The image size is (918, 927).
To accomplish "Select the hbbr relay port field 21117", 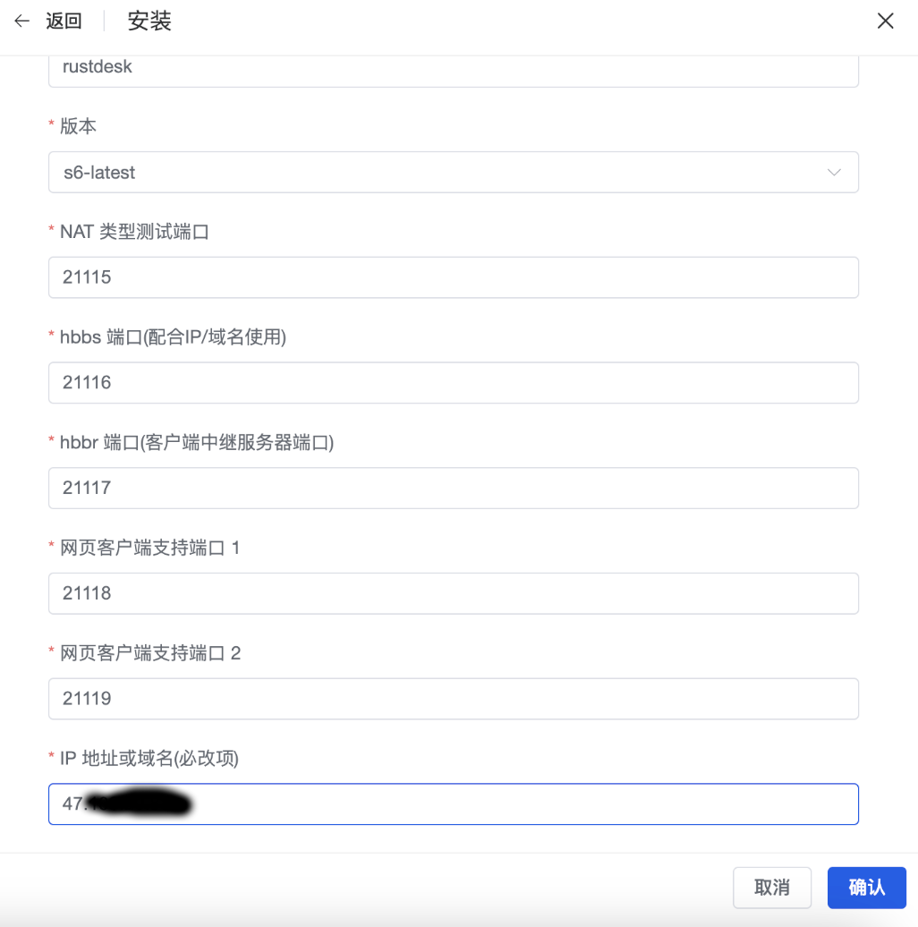I will pyautogui.click(x=454, y=488).
